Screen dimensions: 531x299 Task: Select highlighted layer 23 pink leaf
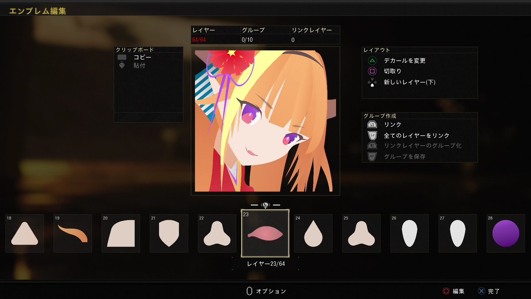[265, 233]
